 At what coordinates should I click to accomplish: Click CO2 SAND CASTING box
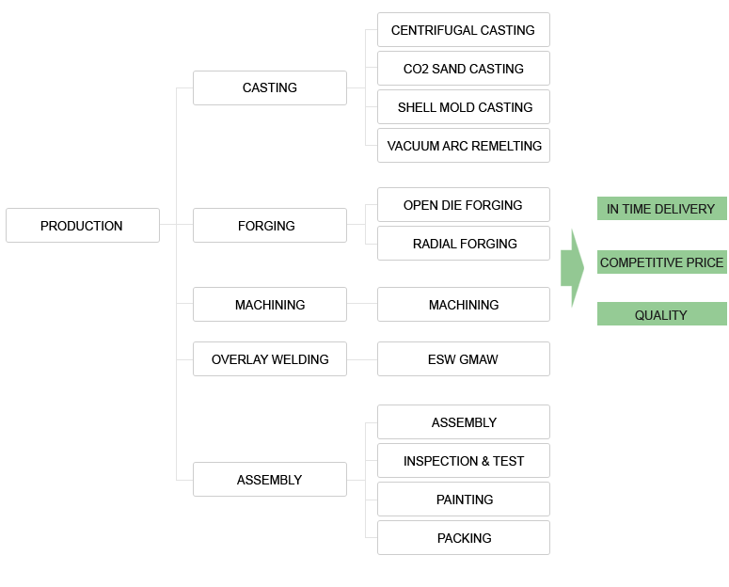464,69
